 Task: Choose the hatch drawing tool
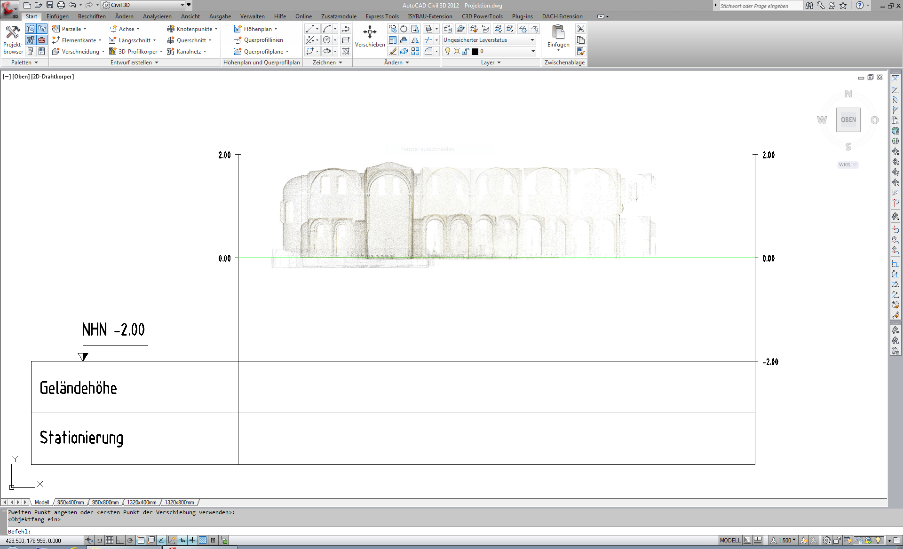[346, 51]
